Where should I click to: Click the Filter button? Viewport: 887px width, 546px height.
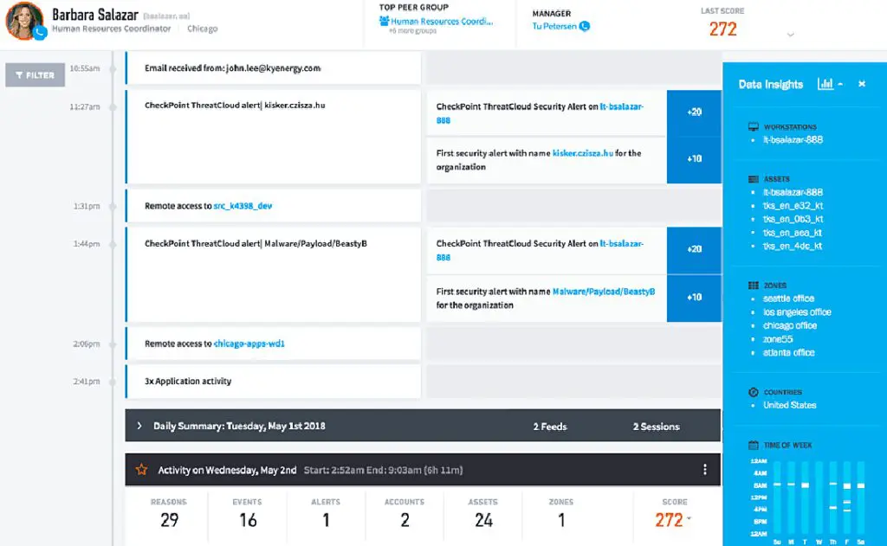click(x=35, y=75)
